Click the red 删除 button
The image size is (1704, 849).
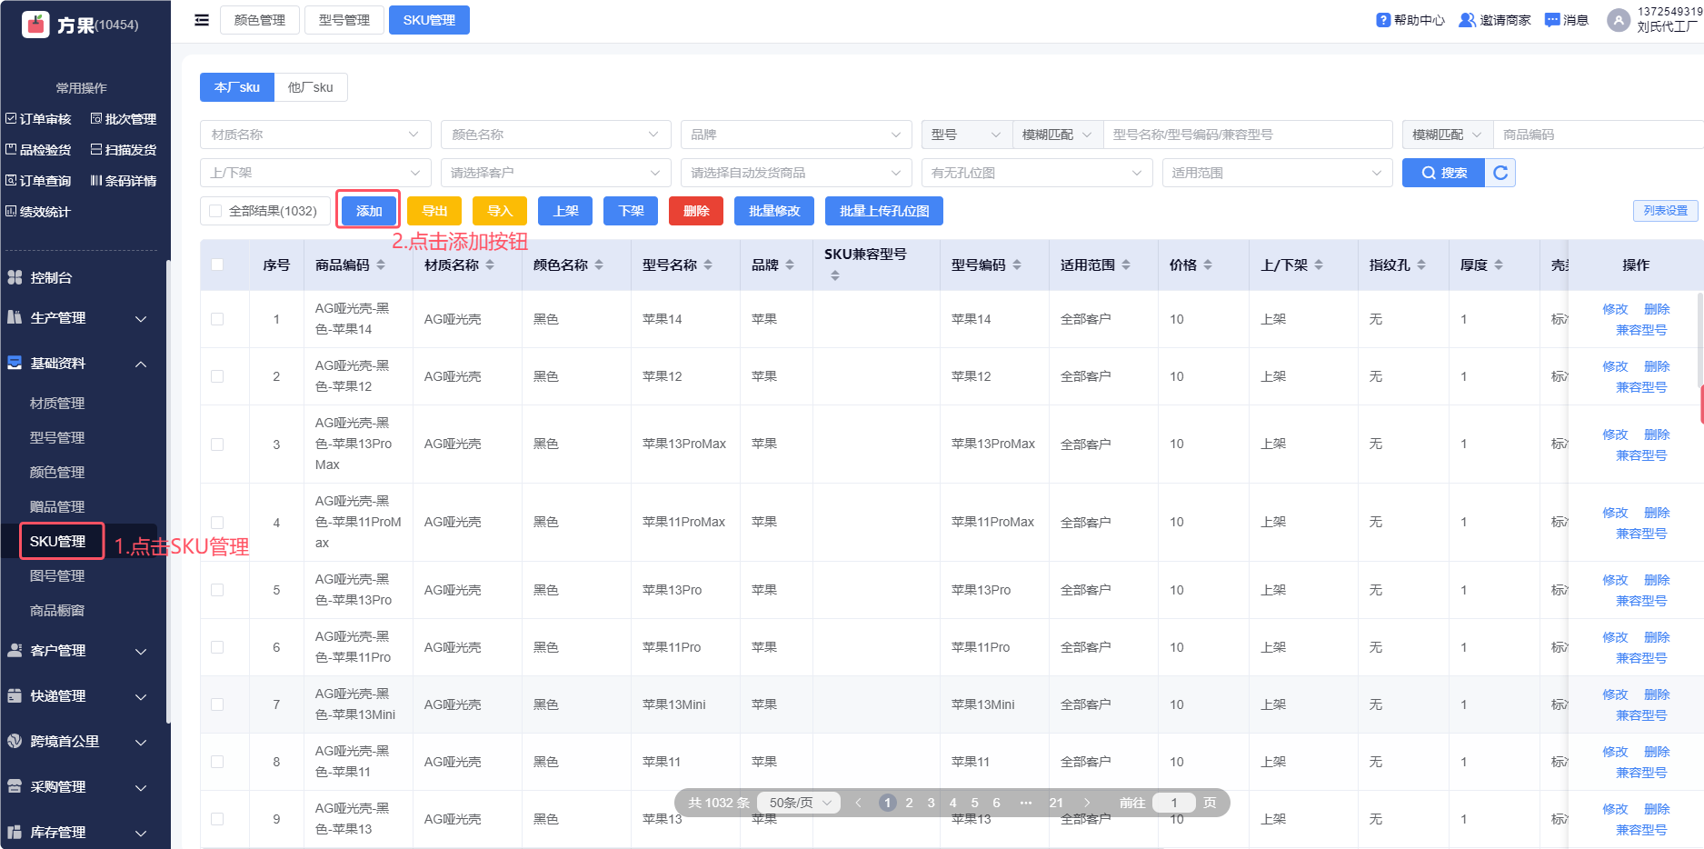click(696, 211)
